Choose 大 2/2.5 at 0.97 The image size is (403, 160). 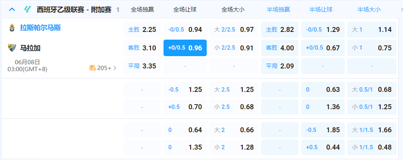pos(234,30)
